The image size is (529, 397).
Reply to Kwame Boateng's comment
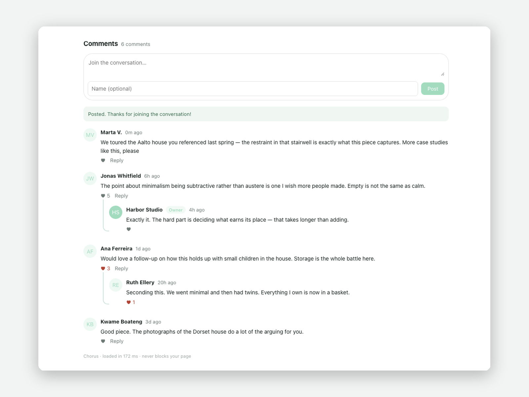[117, 341]
